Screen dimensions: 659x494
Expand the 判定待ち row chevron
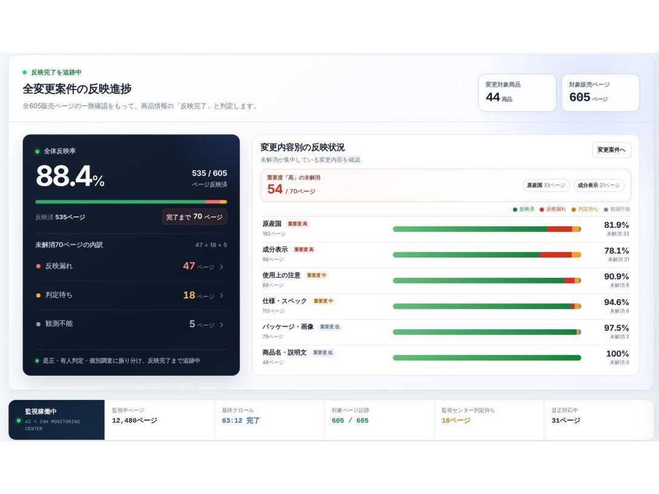pos(222,295)
